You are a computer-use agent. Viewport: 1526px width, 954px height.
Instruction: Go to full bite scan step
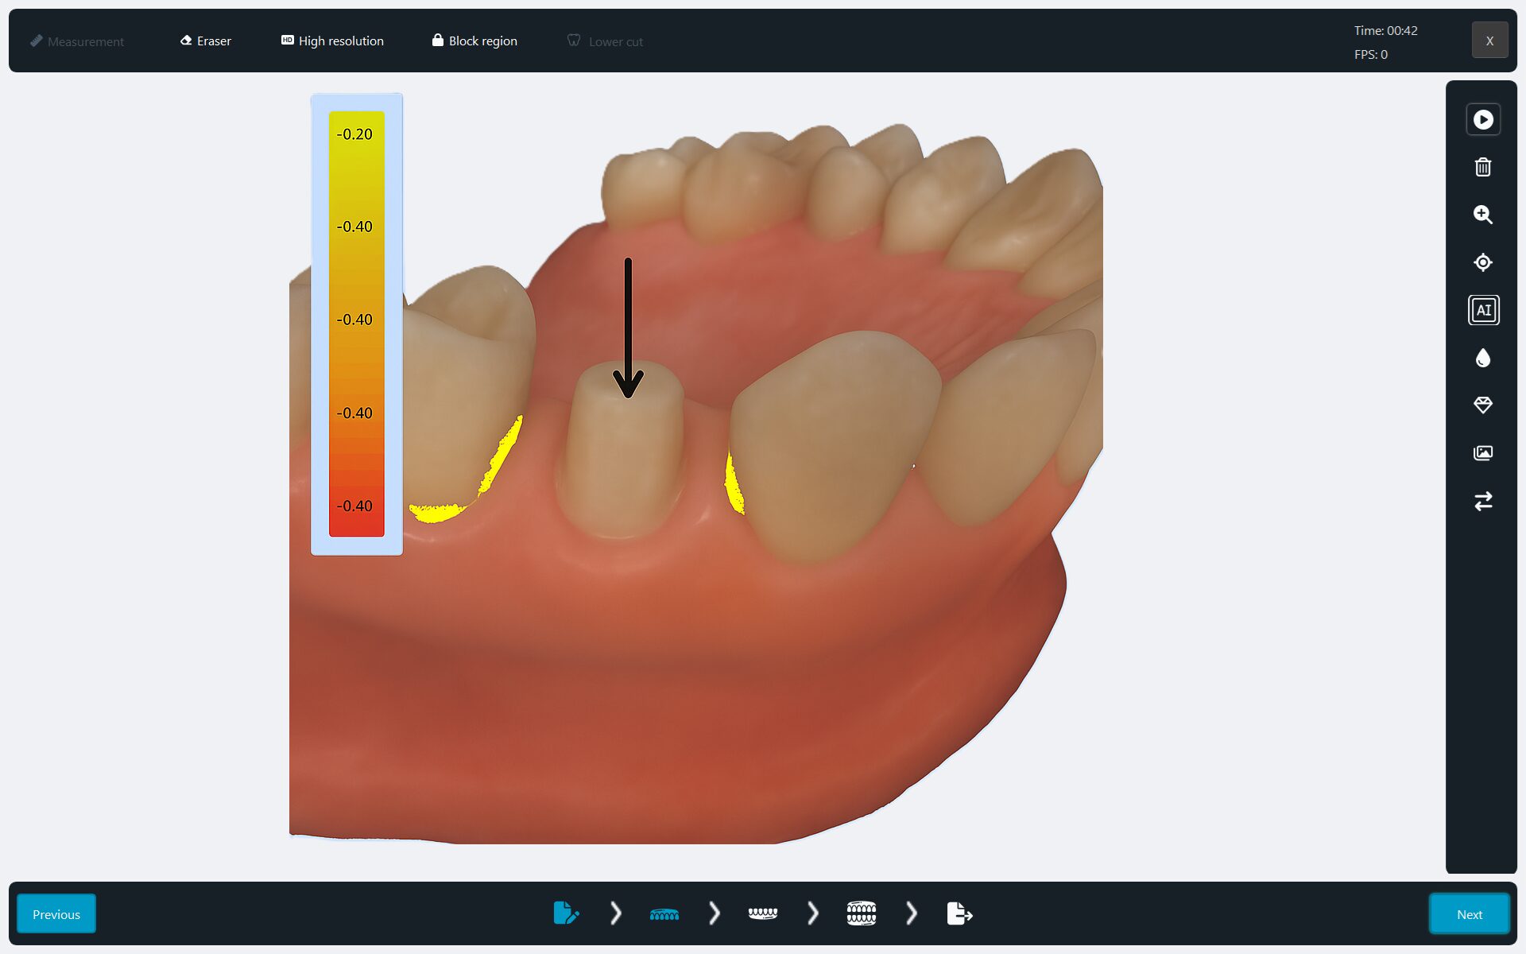pos(862,913)
